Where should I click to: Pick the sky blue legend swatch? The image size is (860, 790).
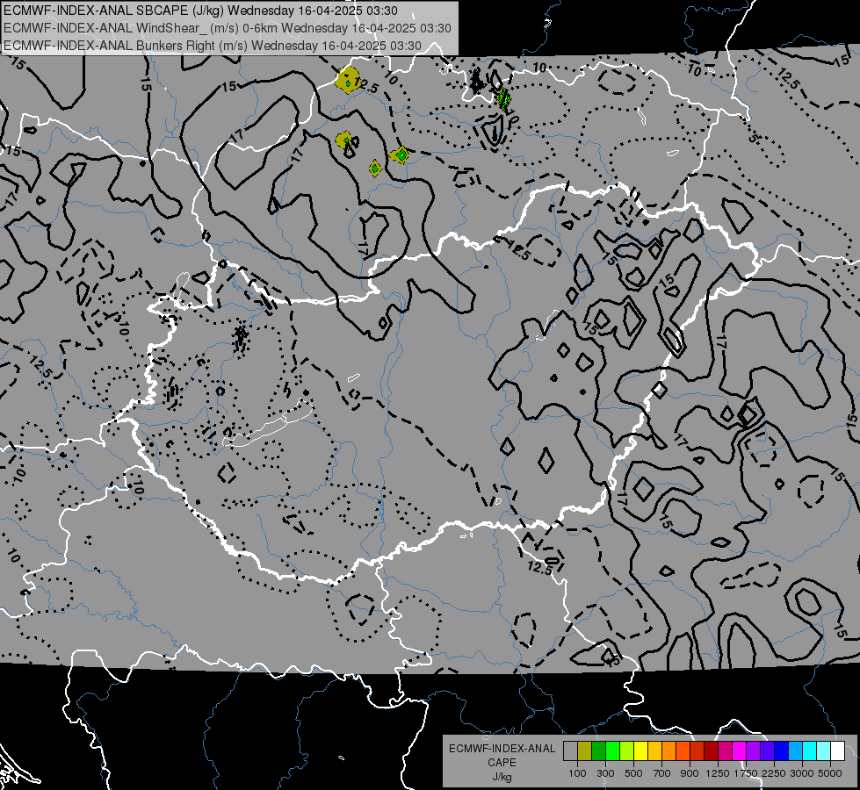coord(795,750)
